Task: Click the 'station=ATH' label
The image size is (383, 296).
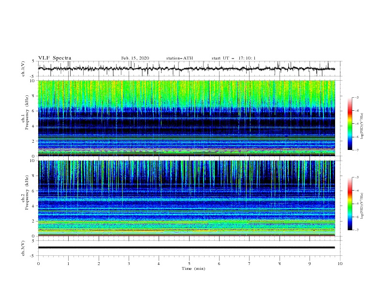Action: (x=179, y=58)
